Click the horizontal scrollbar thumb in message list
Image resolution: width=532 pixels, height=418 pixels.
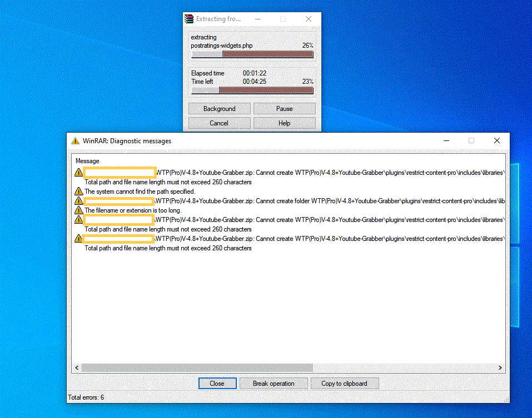click(x=197, y=367)
